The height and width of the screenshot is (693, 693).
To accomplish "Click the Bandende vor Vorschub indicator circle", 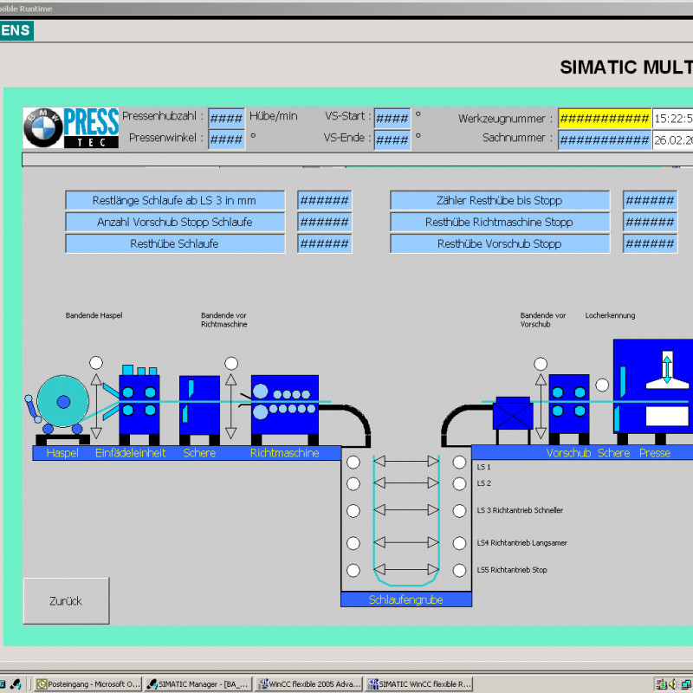I will [541, 364].
